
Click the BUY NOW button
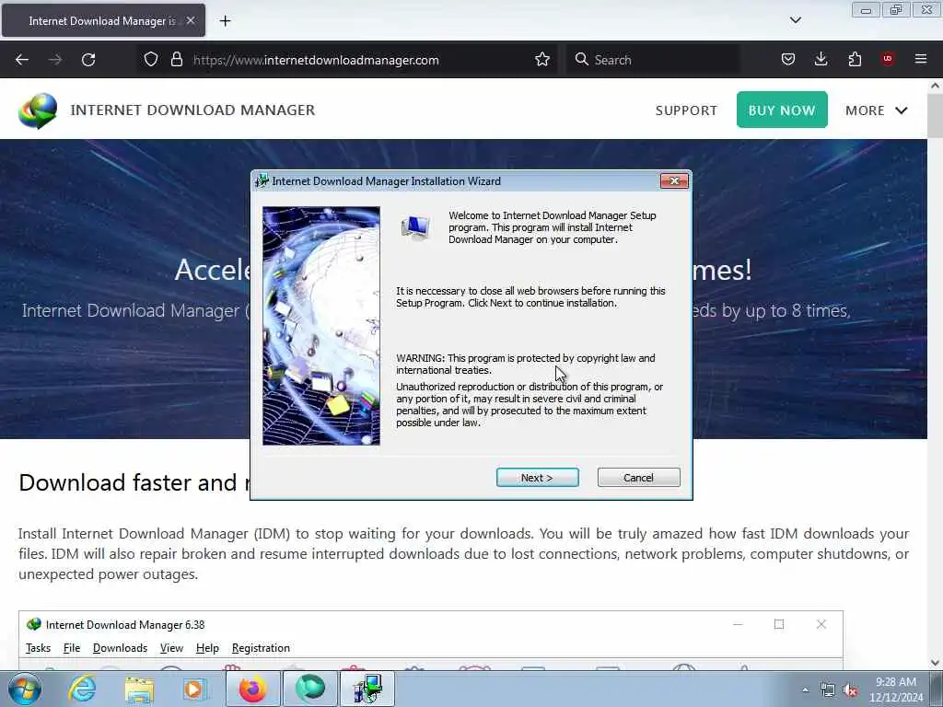coord(782,110)
